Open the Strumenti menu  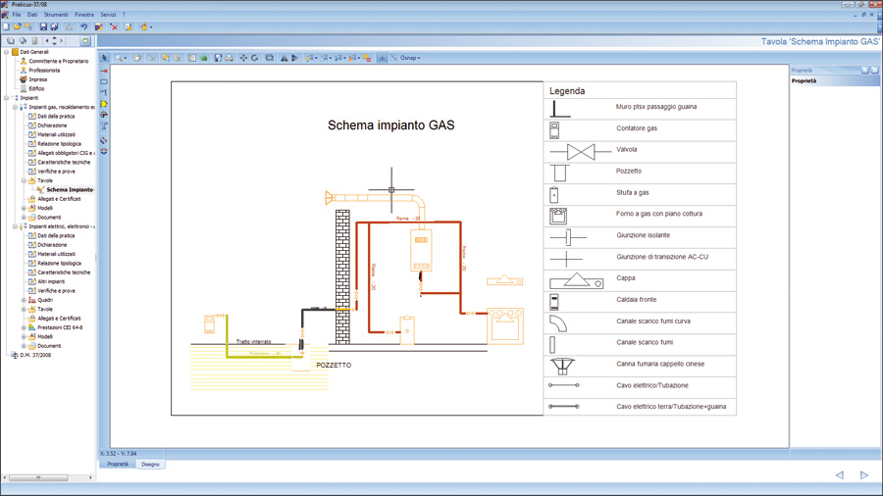pyautogui.click(x=56, y=15)
